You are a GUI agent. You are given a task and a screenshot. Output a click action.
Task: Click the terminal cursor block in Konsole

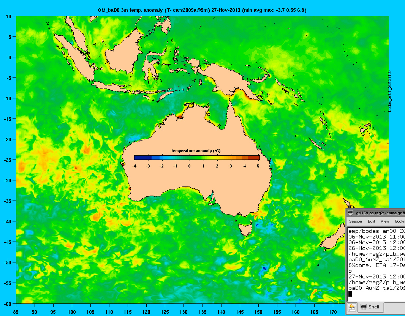350,294
